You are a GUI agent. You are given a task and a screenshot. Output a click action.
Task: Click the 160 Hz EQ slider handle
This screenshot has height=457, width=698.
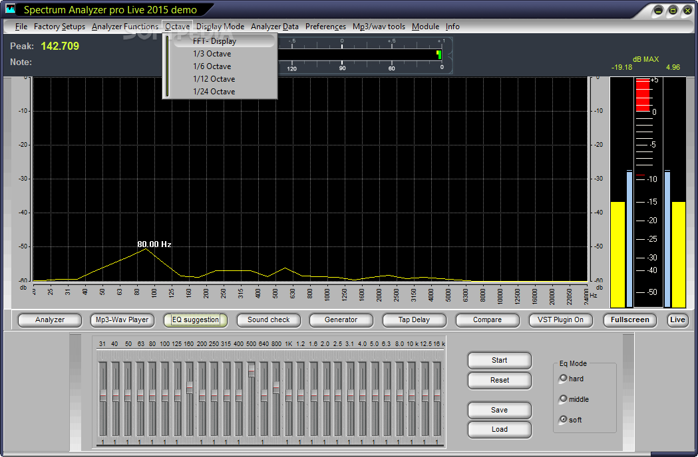(x=190, y=387)
